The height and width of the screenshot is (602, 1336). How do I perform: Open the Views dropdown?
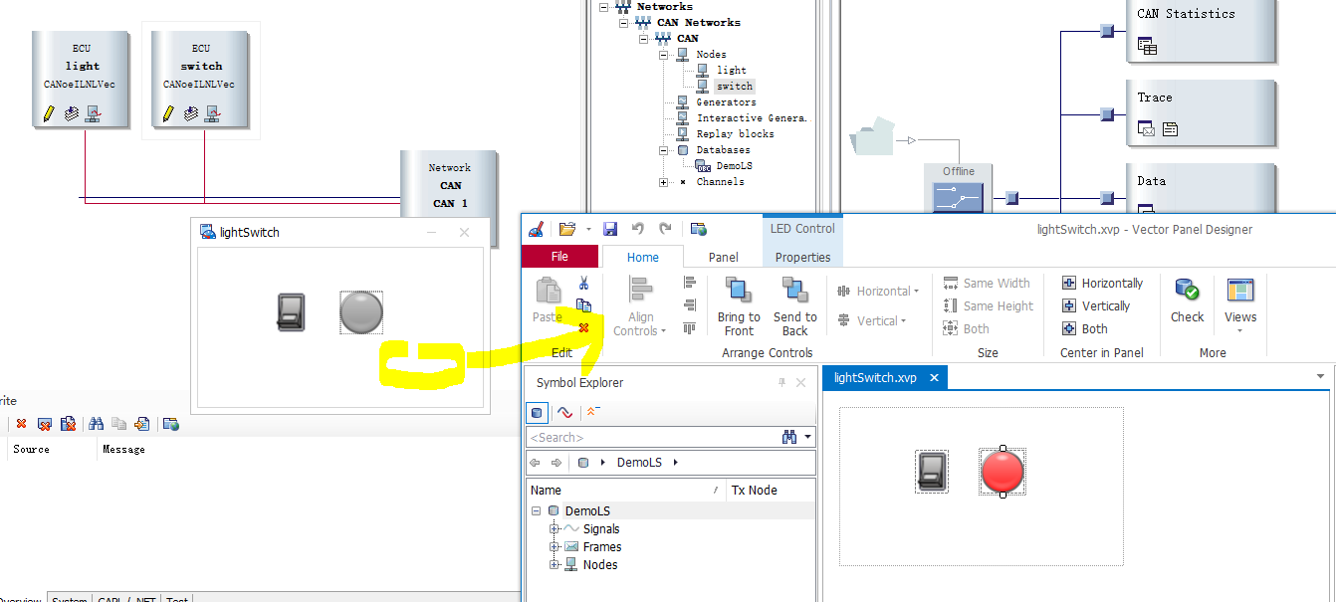[x=1239, y=305]
